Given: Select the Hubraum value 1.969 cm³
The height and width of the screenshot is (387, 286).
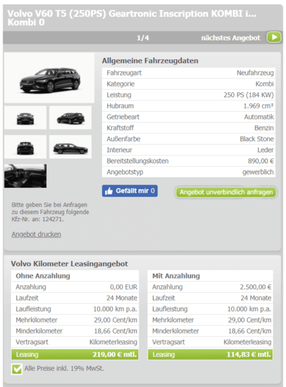Looking at the screenshot, I should [258, 106].
